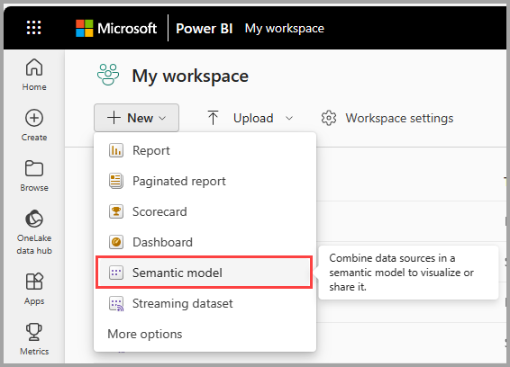Open Create in the left navigation

(34, 125)
